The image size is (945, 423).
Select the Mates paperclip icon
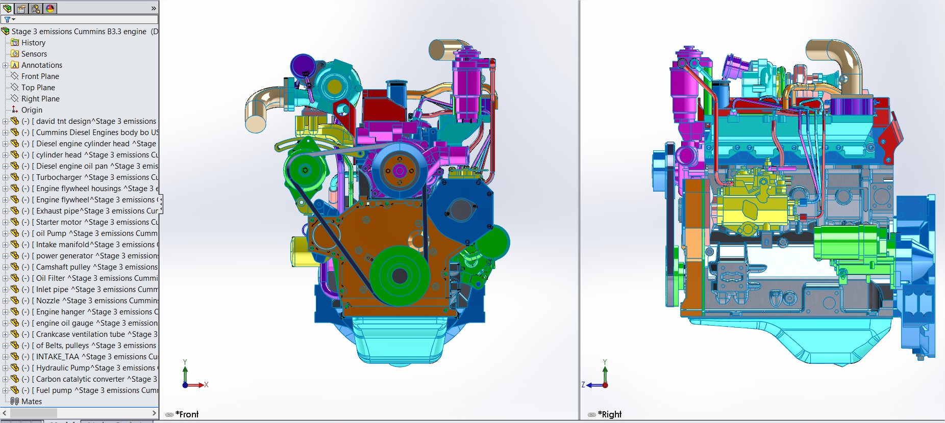[15, 402]
